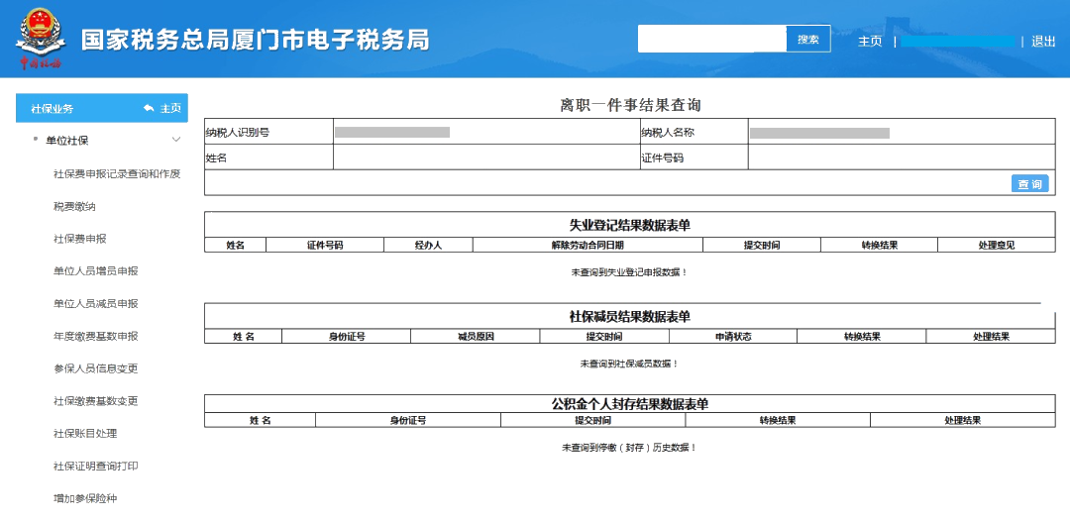
Task: Open 增加参保险种 menu item
Action: point(85,498)
